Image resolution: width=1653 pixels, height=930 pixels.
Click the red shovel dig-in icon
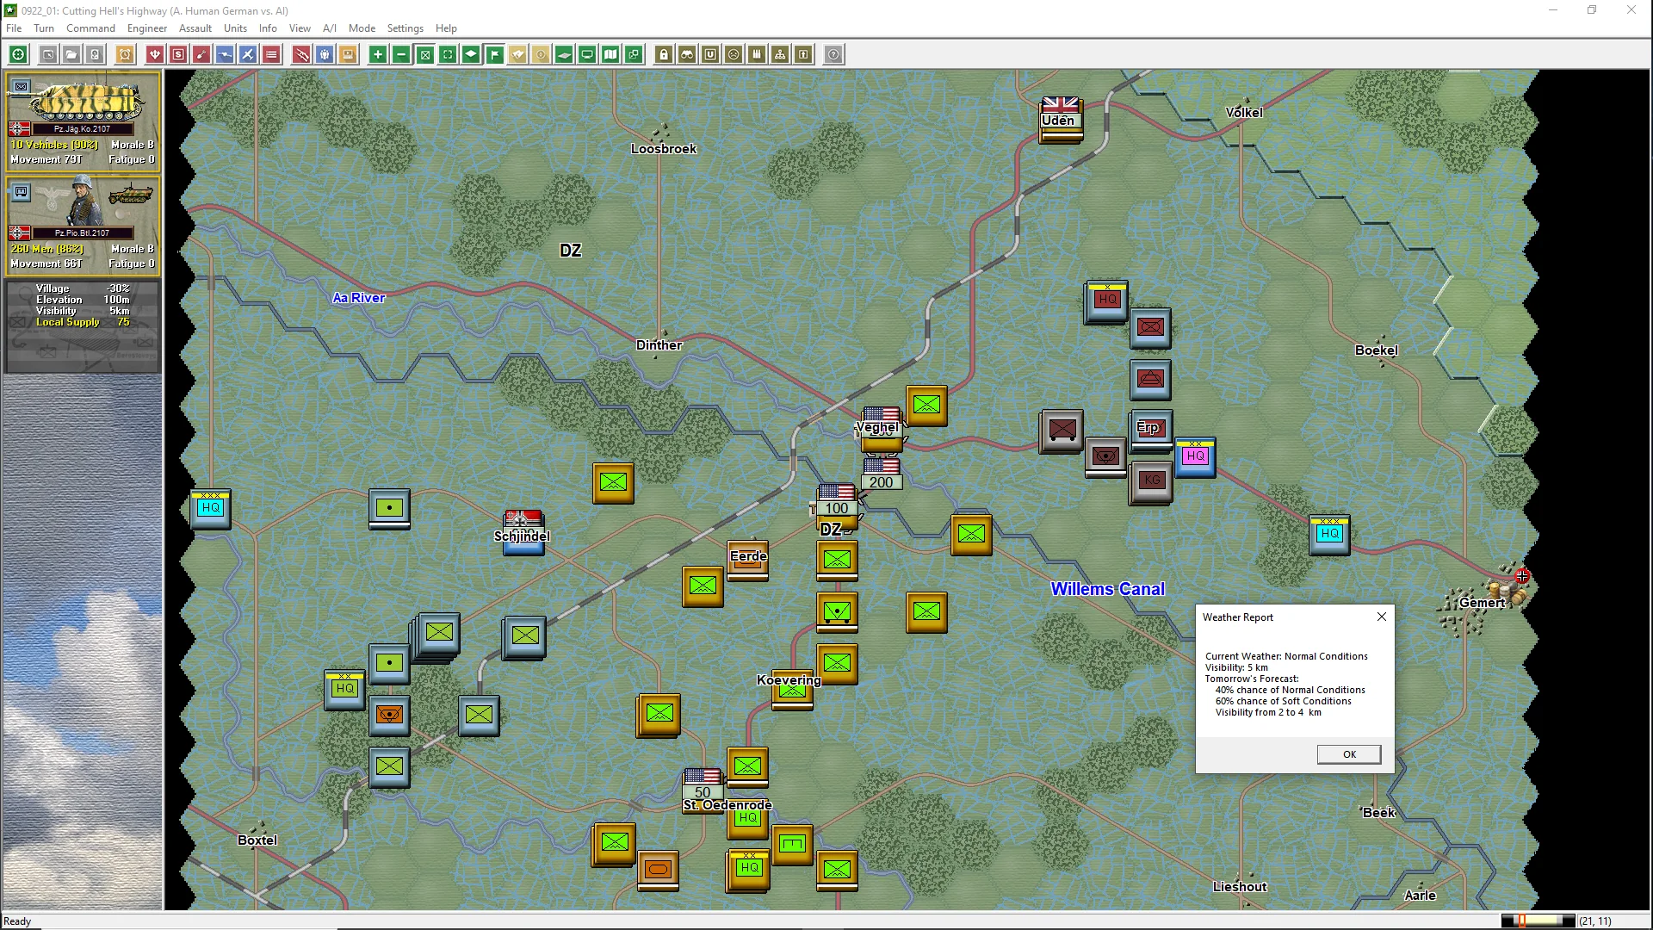201,55
